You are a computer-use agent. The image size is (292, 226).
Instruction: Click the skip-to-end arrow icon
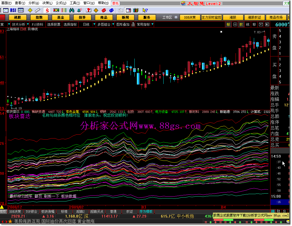pyautogui.click(x=267, y=24)
